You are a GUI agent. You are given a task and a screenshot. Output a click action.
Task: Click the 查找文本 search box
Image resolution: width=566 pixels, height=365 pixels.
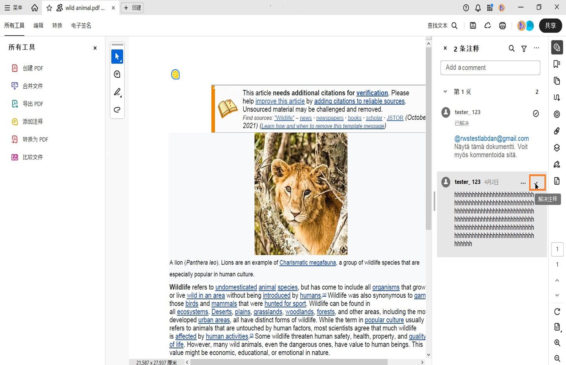tap(443, 26)
